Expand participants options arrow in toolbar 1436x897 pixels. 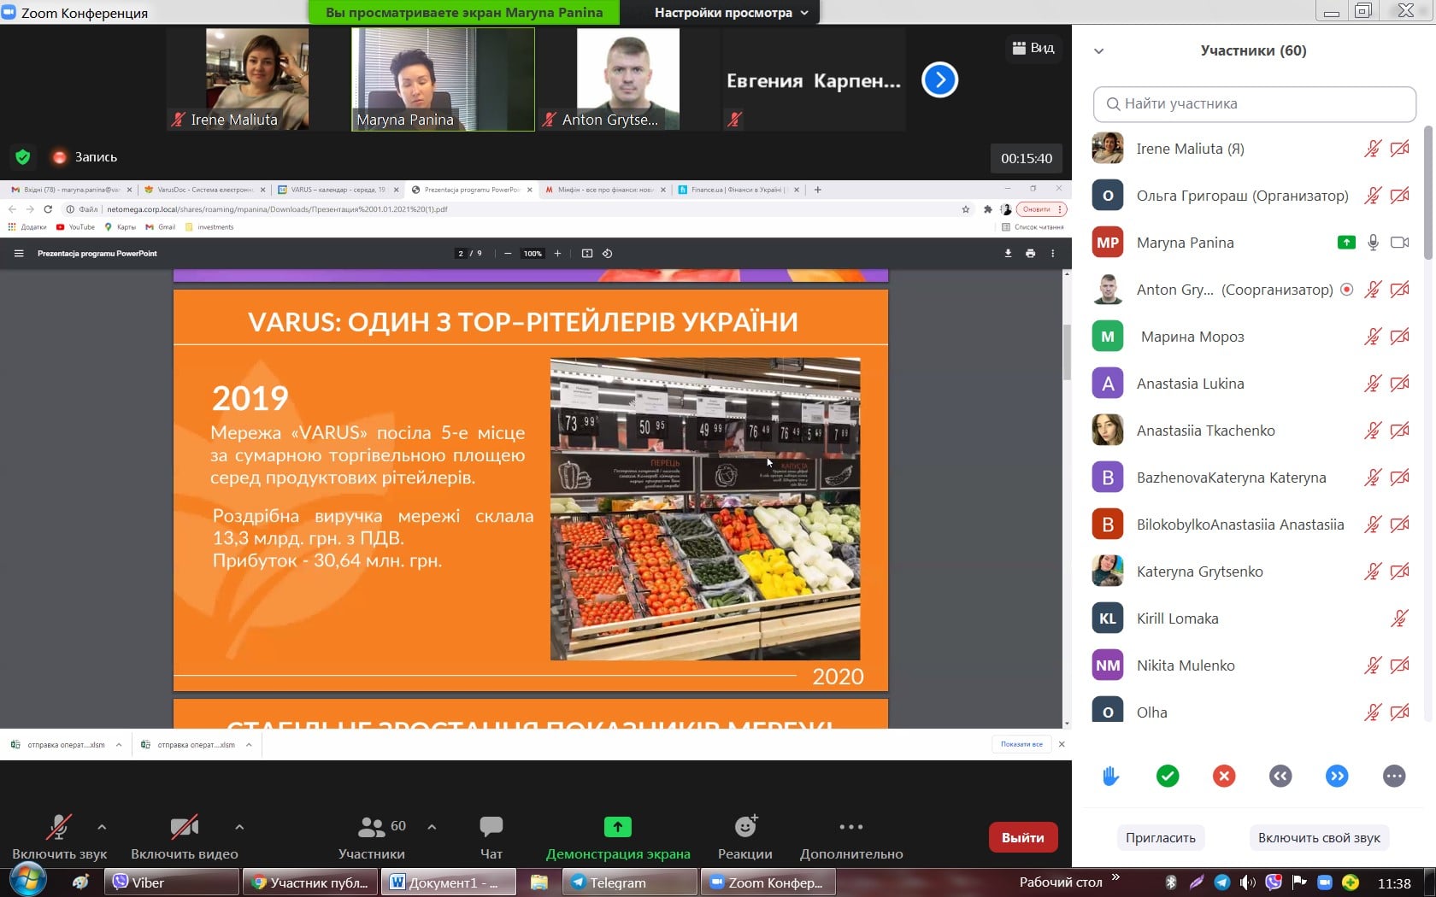pos(432,827)
